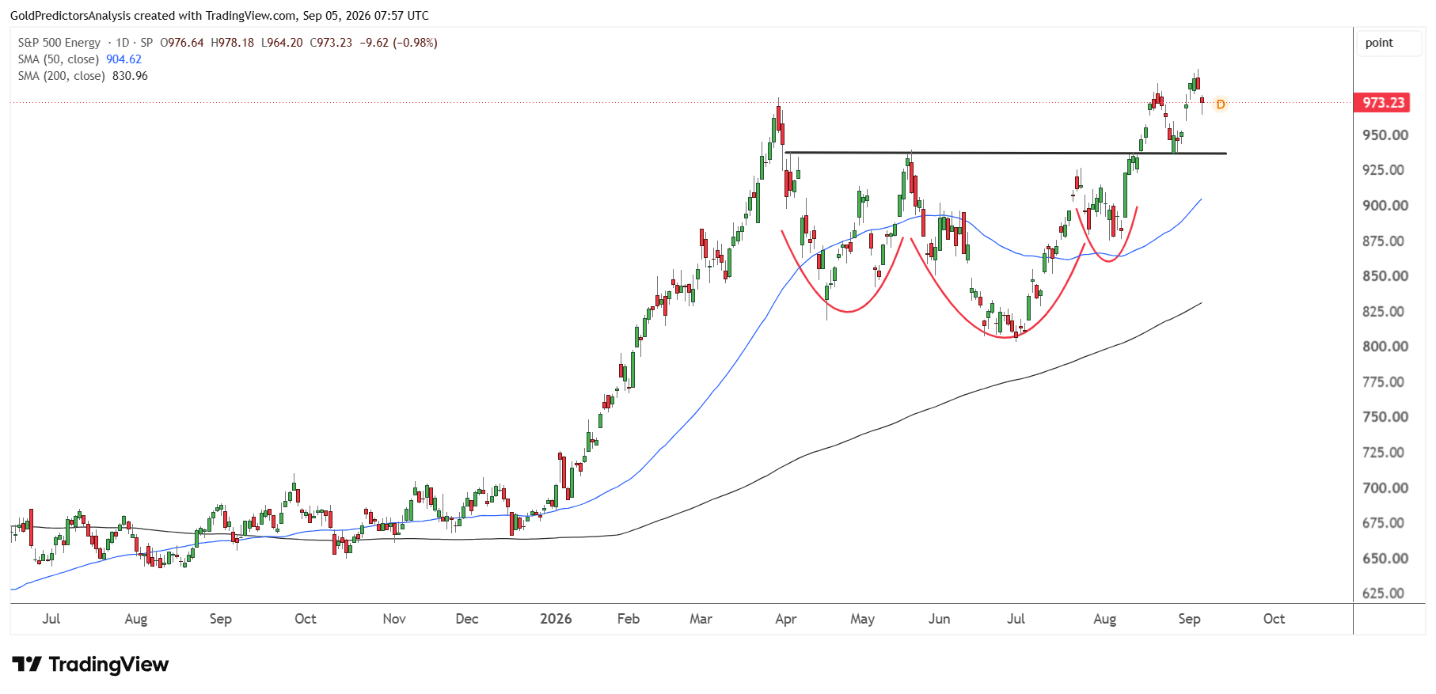Click the orange D dividend marker
This screenshot has width=1436, height=694.
click(x=1220, y=104)
